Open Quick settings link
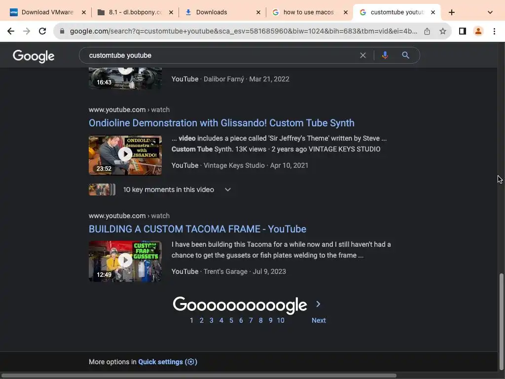 pyautogui.click(x=160, y=362)
